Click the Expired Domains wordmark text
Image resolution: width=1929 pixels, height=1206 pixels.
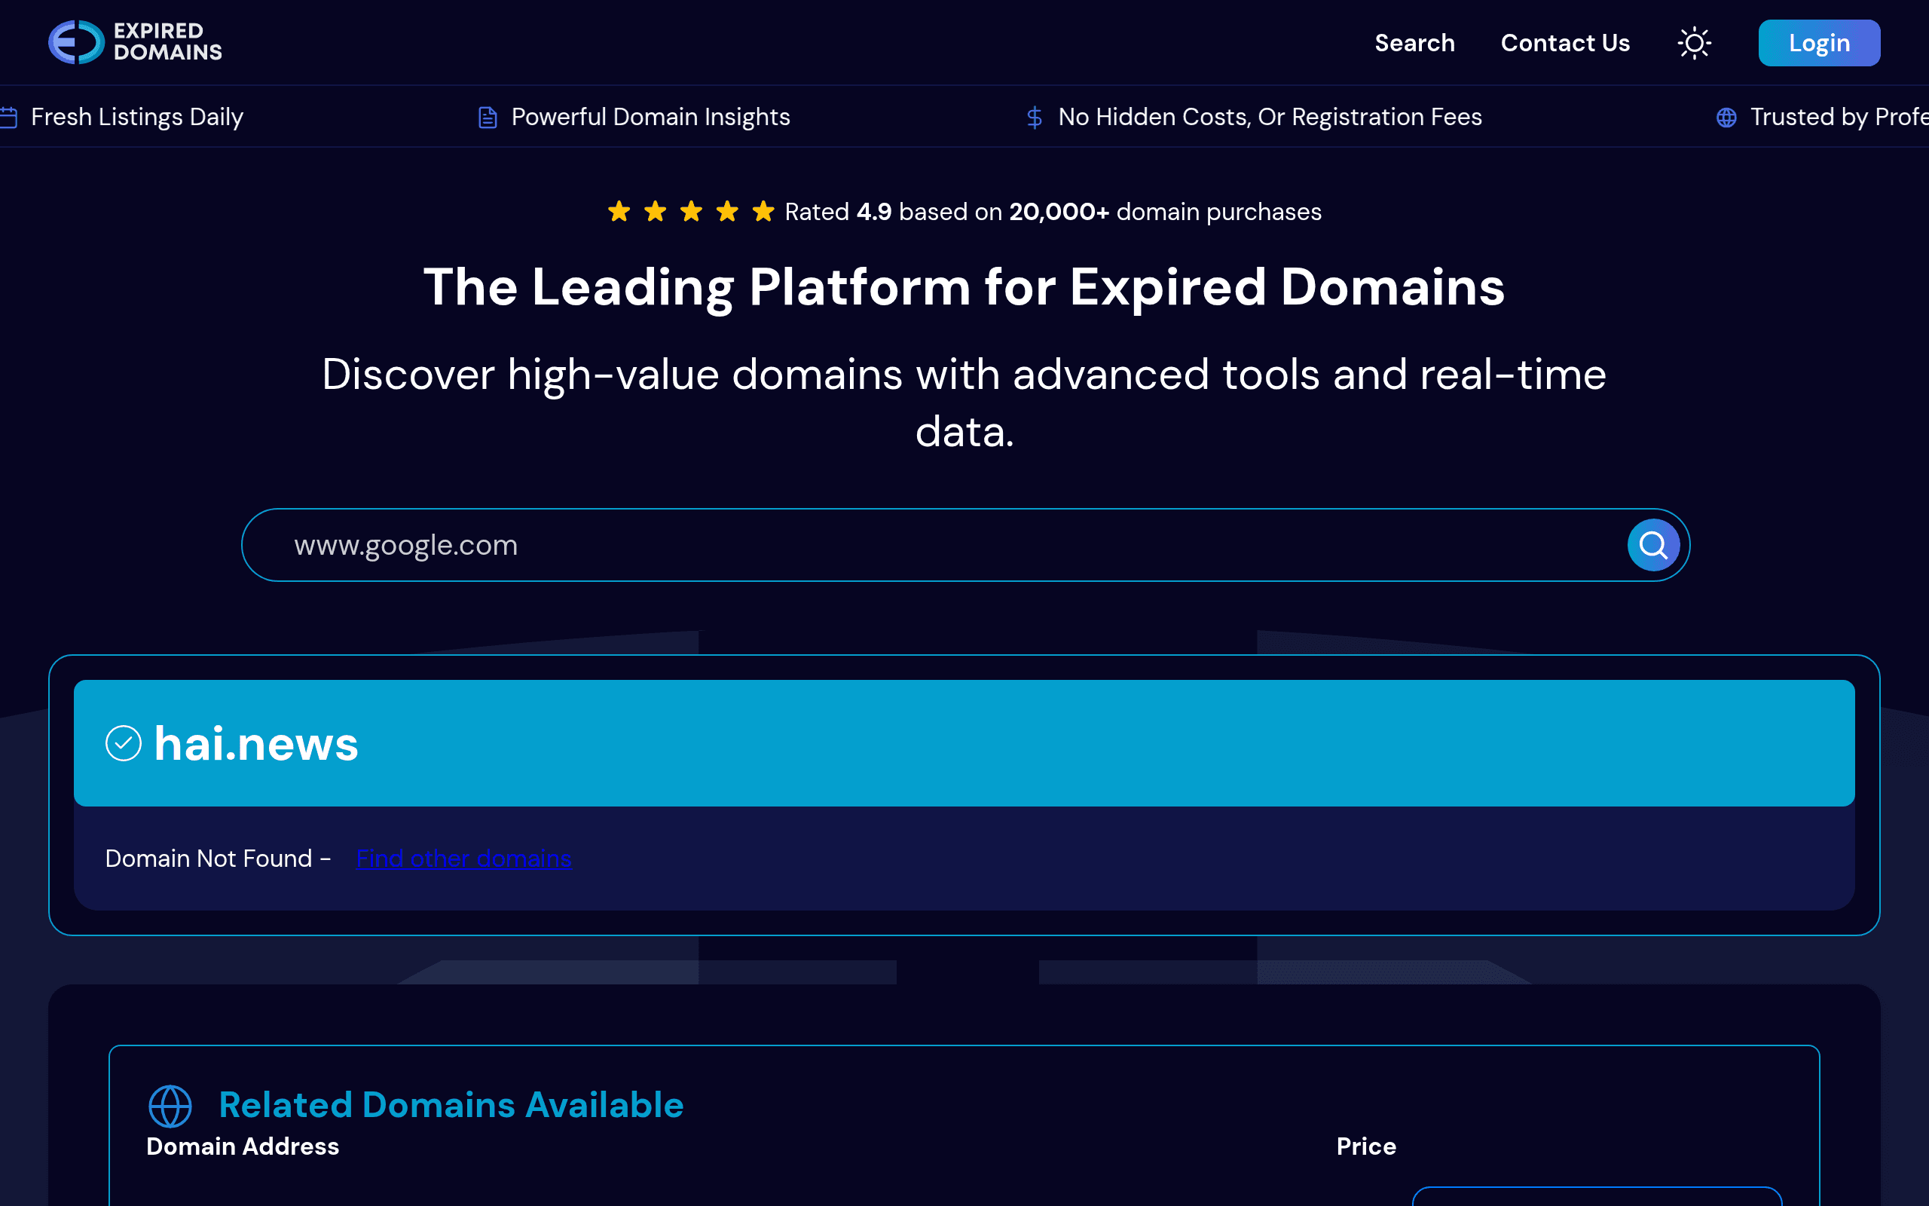[x=167, y=41]
